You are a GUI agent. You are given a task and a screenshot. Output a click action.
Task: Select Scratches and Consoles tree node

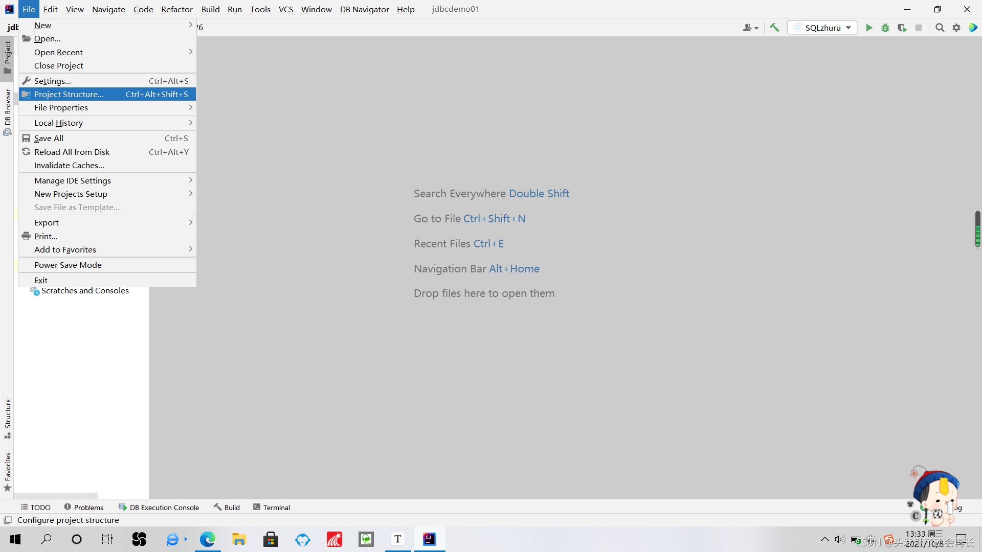[85, 290]
